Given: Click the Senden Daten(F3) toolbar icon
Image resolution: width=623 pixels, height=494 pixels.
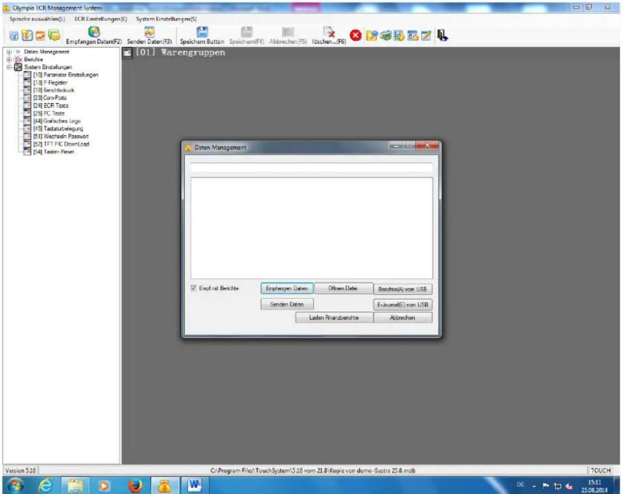Looking at the screenshot, I should click(149, 32).
